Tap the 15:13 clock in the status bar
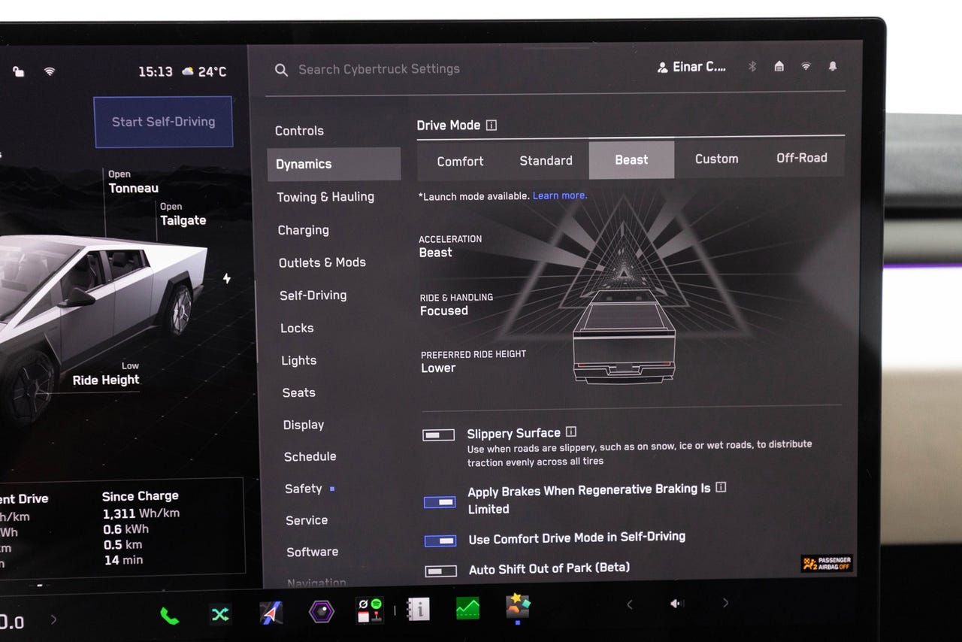The image size is (962, 642). pyautogui.click(x=156, y=71)
